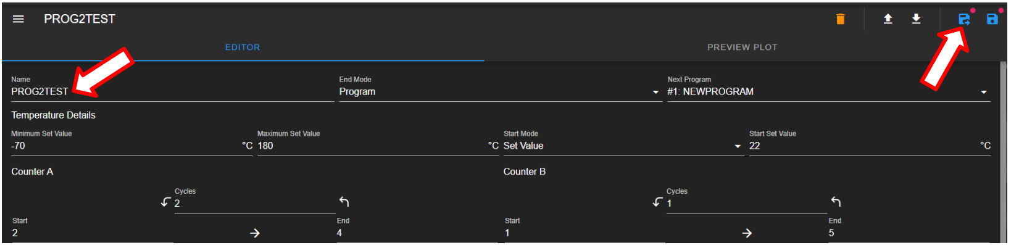Click the download arrow icon

[916, 19]
